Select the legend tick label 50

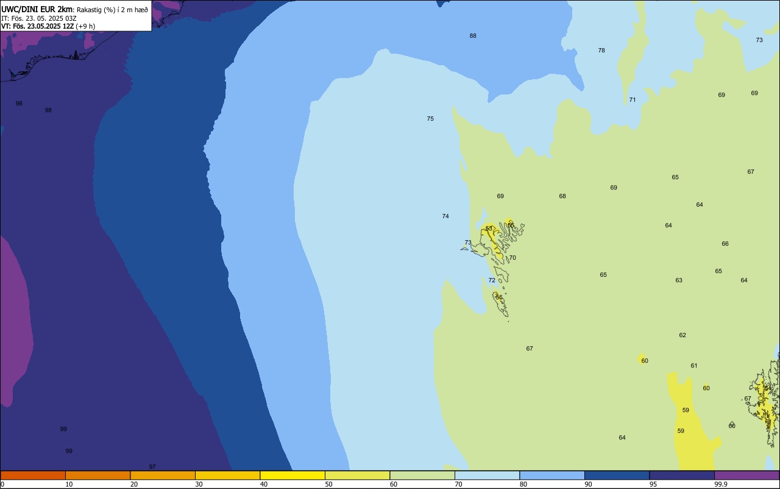328,484
